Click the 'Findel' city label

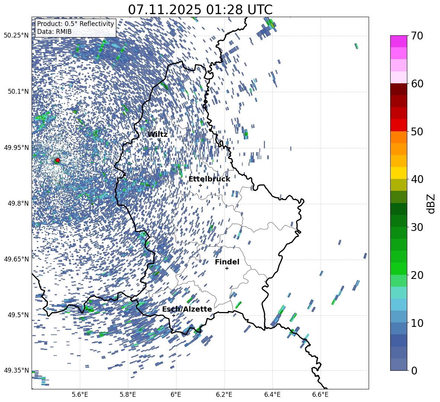coord(227,262)
